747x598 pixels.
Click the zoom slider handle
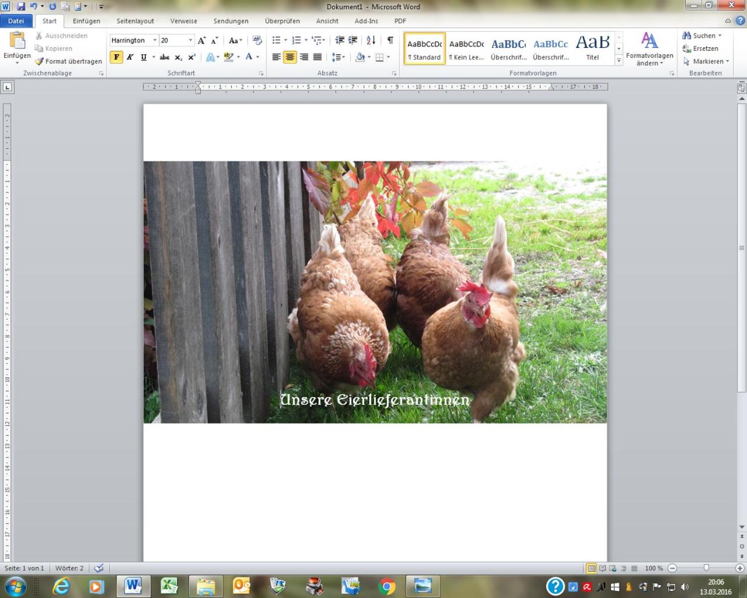[x=706, y=568]
